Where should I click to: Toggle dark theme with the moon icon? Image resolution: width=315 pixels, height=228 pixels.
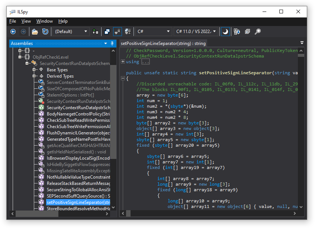click(x=225, y=32)
